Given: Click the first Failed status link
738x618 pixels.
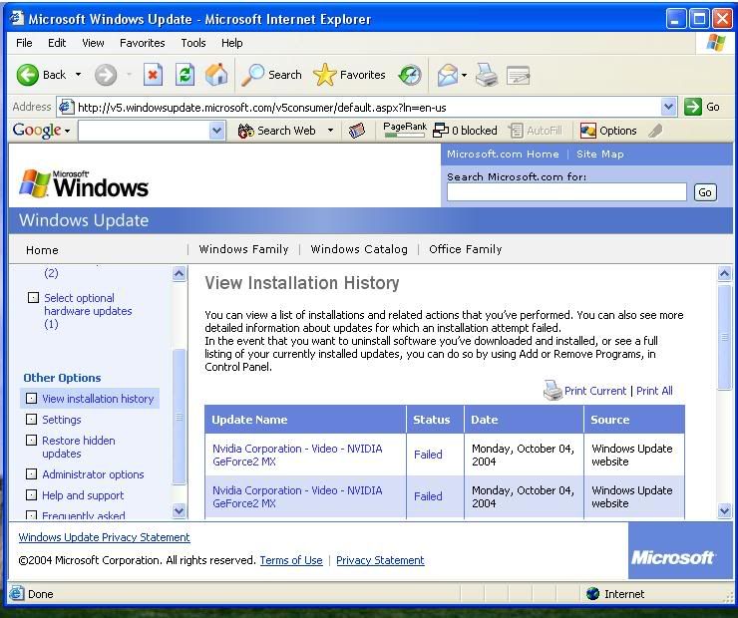Looking at the screenshot, I should (428, 455).
